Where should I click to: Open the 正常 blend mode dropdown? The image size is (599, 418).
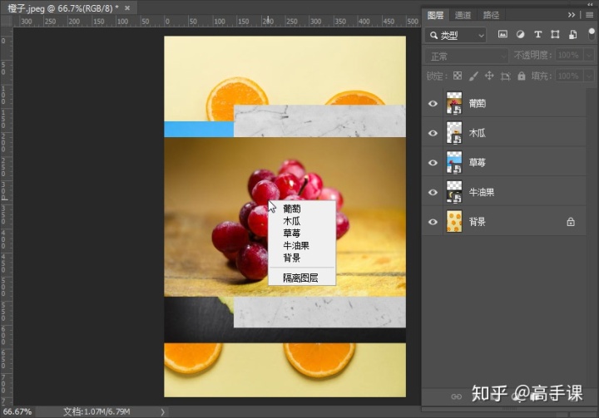[467, 57]
